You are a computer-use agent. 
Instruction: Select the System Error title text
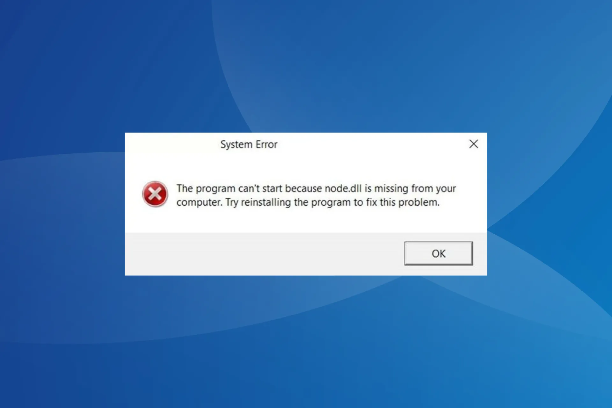tap(249, 144)
